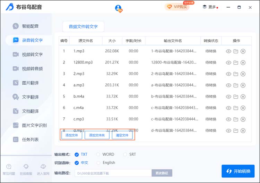Image resolution: width=260 pixels, height=183 pixels.
Task: Preview the 2.mp3 row with its eye icon
Action: pyautogui.click(x=228, y=74)
